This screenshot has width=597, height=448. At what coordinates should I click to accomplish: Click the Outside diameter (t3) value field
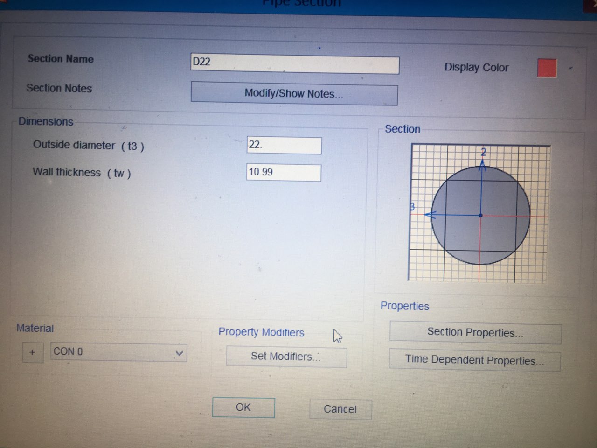[284, 145]
